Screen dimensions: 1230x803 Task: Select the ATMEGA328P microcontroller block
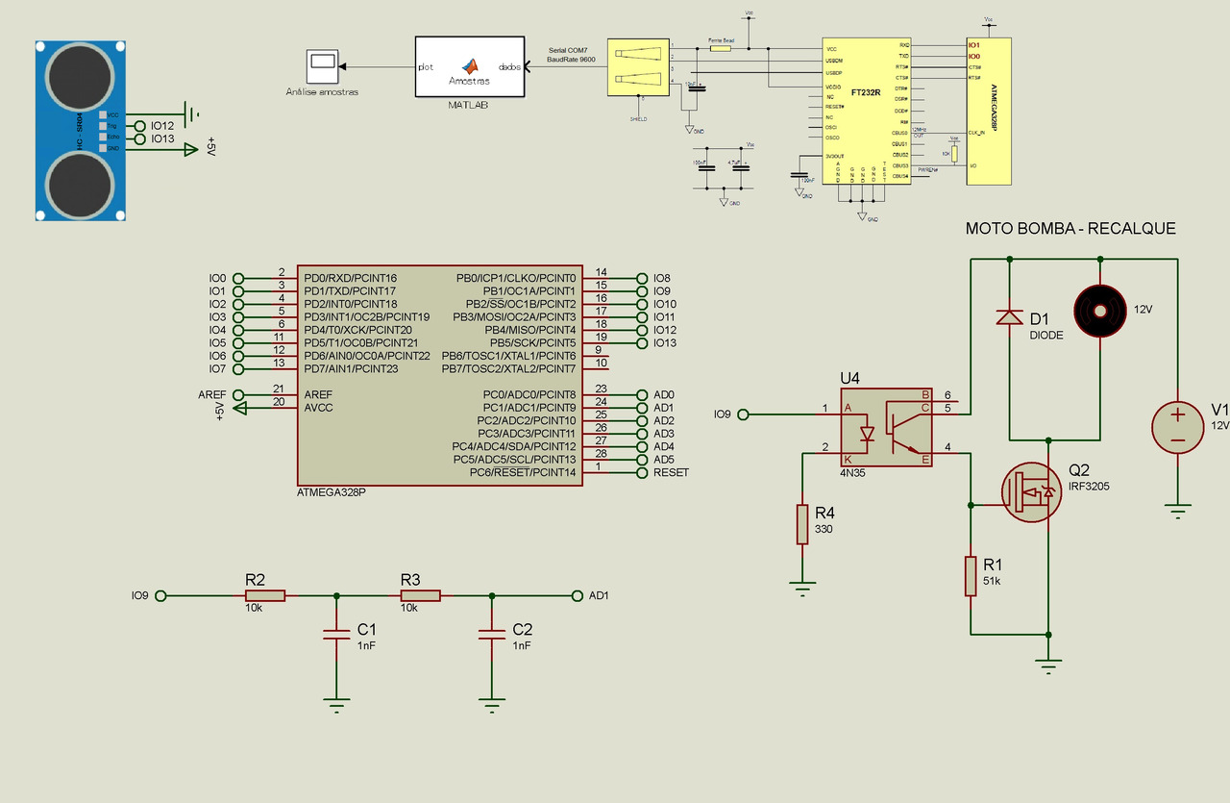(442, 375)
